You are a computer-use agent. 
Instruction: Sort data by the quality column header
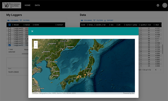click(x=143, y=25)
